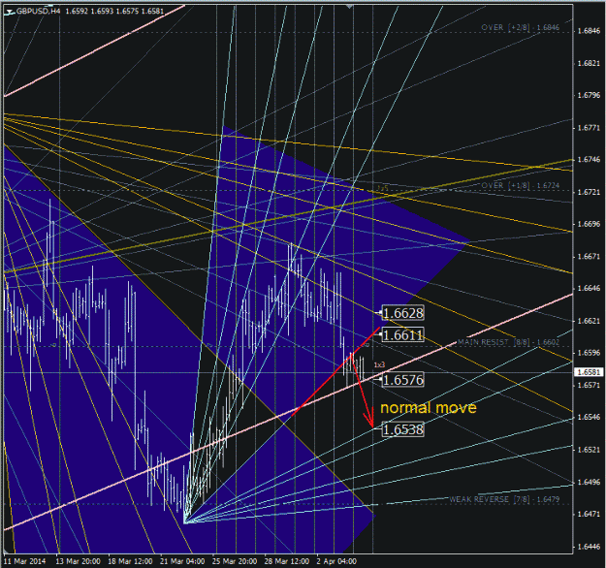The width and height of the screenshot is (606, 568).
Task: Click the 21 Mar 04:00 time label
Action: (182, 561)
